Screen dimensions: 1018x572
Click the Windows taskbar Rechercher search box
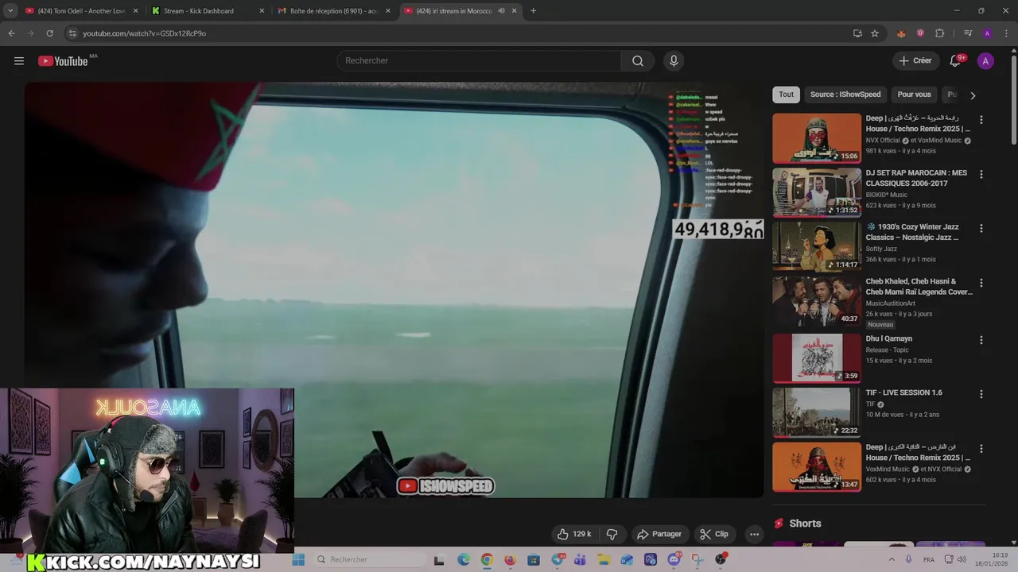pyautogui.click(x=368, y=559)
